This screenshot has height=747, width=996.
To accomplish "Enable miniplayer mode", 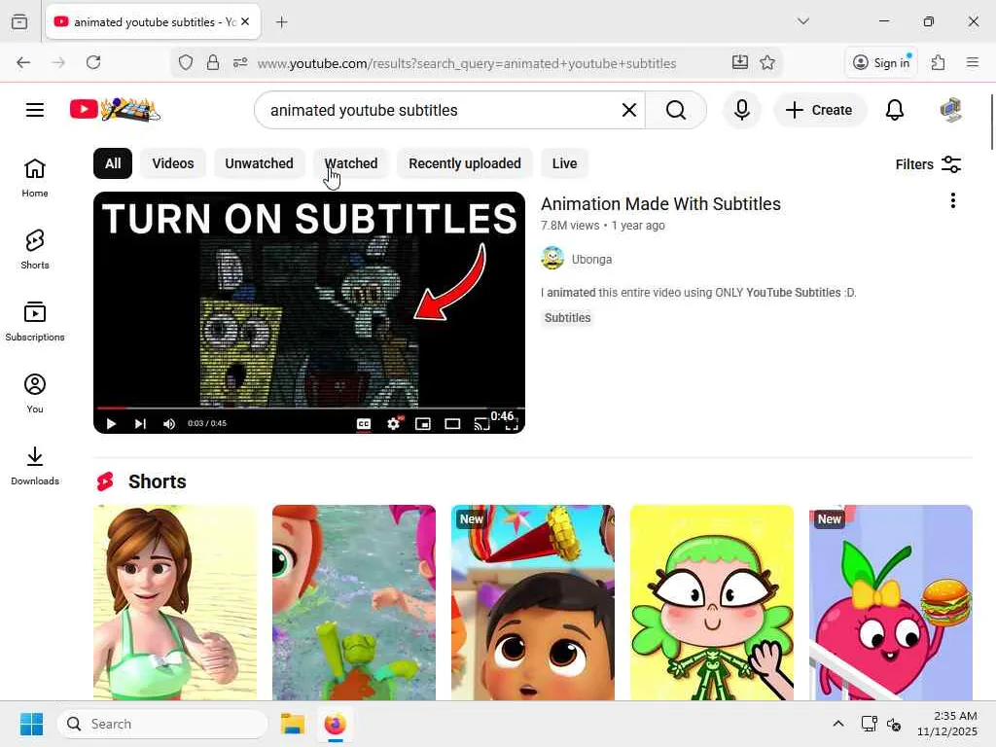I will pos(423,424).
